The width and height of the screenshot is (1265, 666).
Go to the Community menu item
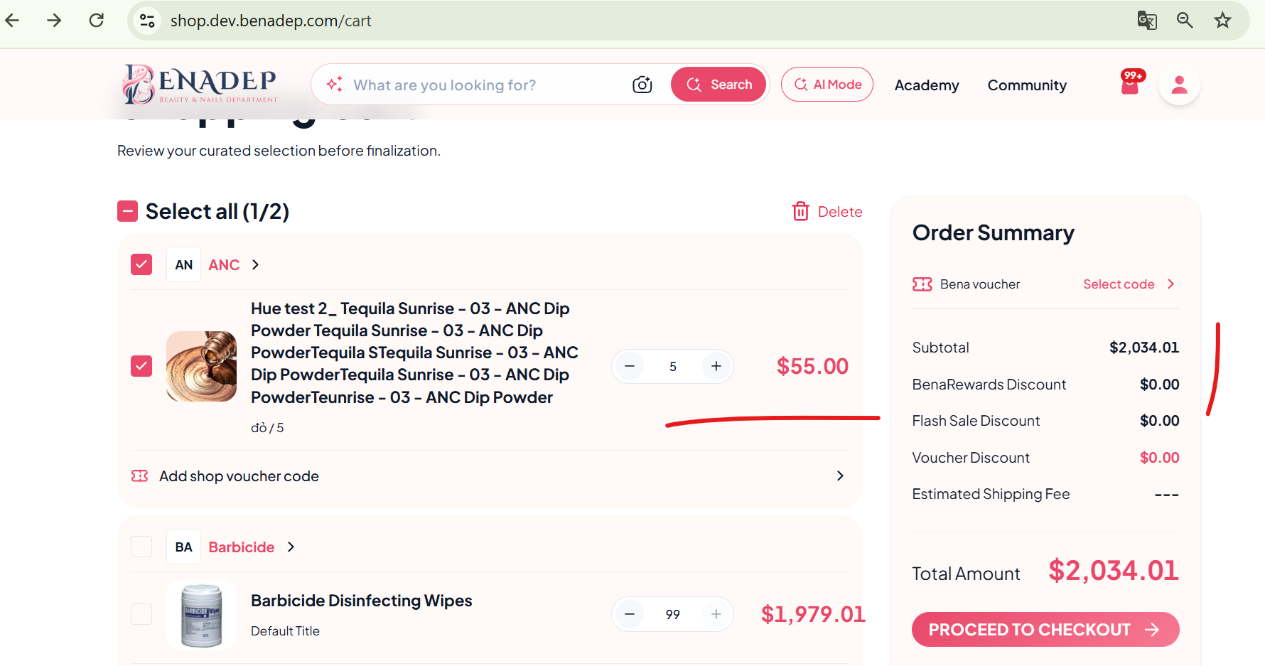1027,85
